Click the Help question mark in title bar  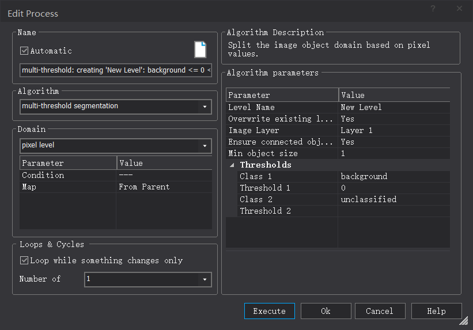pyautogui.click(x=433, y=9)
